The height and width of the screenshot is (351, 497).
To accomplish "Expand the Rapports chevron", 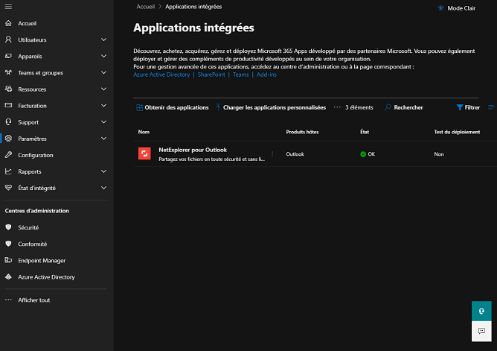I will click(x=103, y=171).
